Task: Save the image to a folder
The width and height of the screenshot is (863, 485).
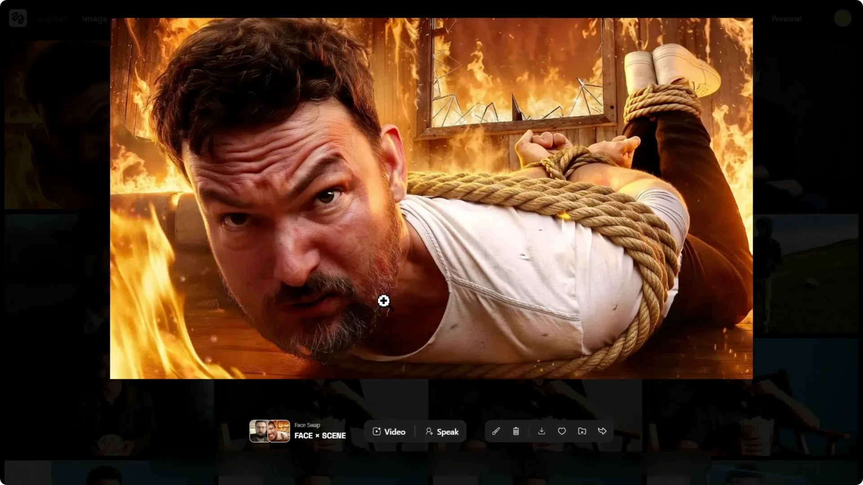Action: pos(581,431)
